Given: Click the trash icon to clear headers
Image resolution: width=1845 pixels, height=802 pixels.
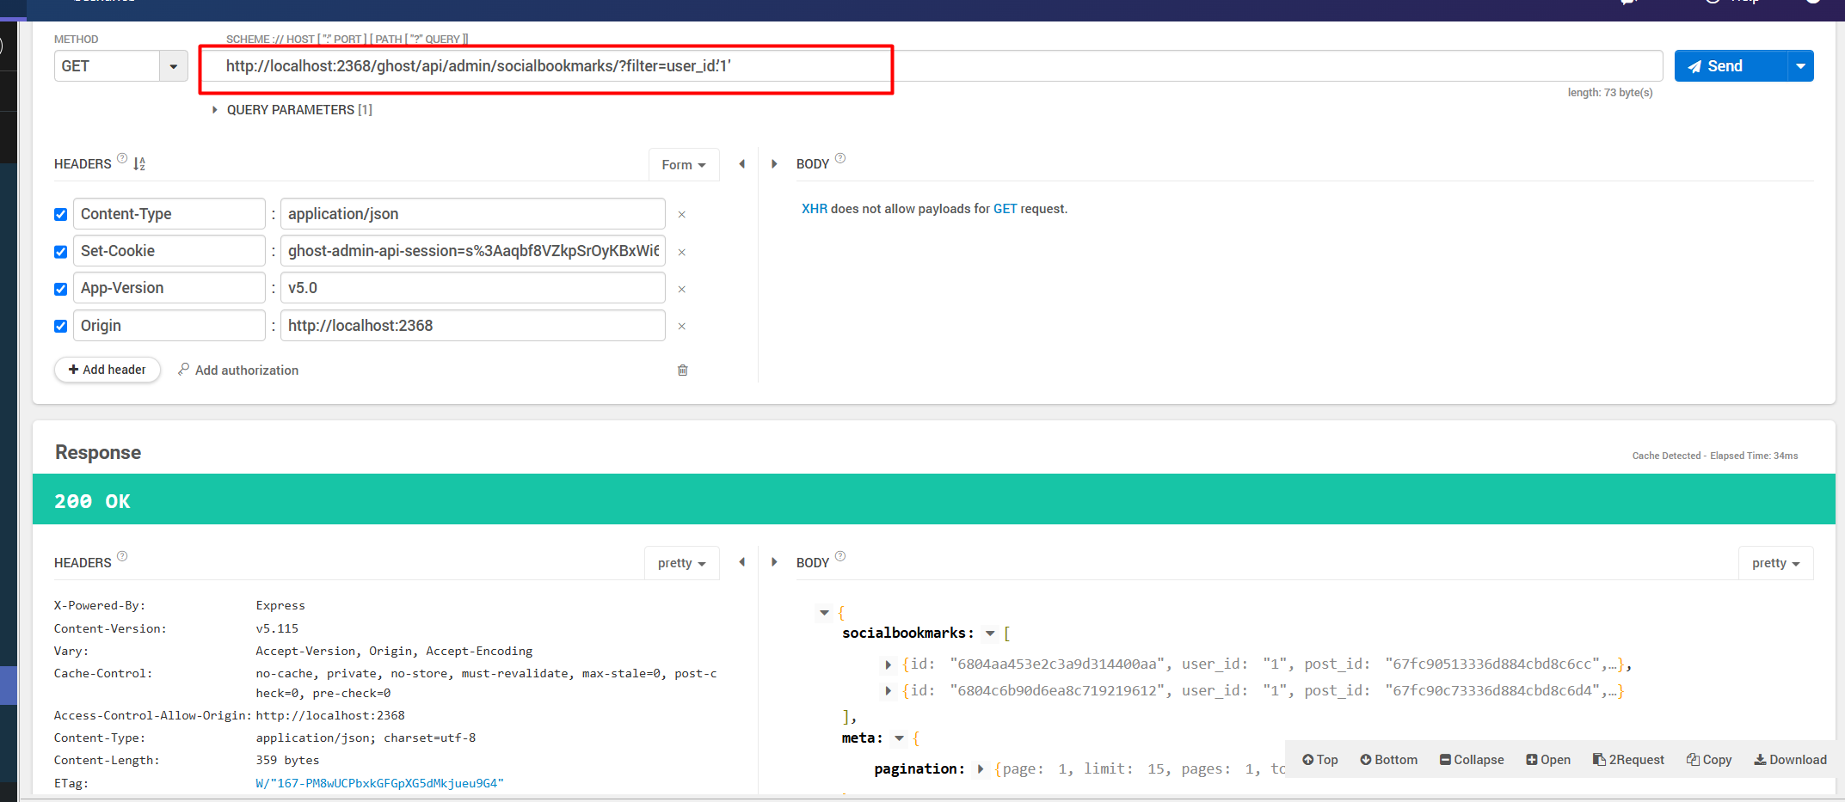Looking at the screenshot, I should pyautogui.click(x=682, y=370).
